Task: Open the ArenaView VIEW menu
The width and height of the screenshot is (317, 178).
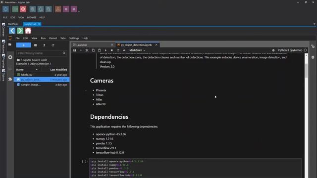Action: (x=21, y=18)
